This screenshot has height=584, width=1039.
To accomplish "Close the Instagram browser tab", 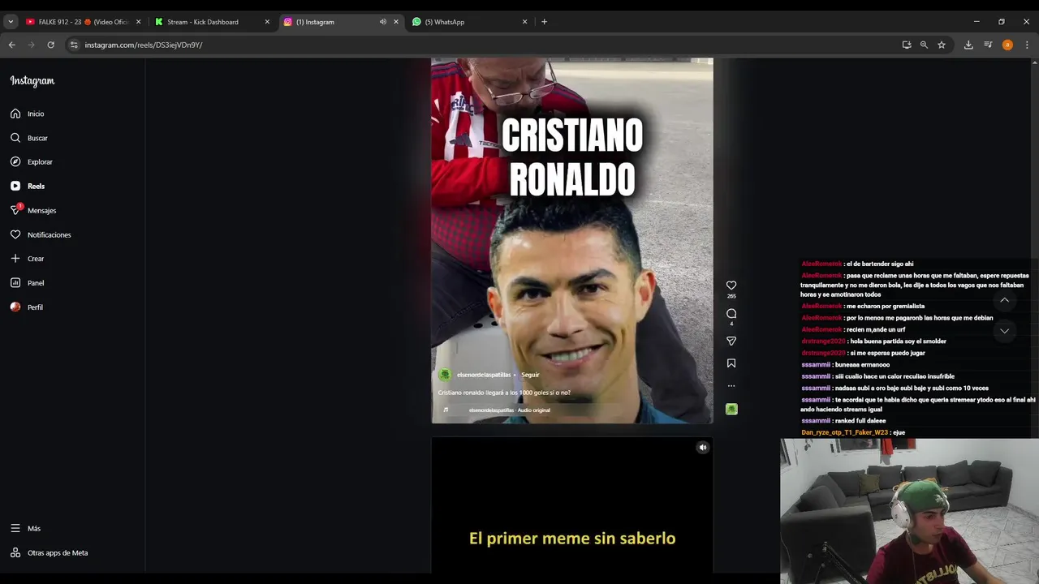I will tap(396, 22).
